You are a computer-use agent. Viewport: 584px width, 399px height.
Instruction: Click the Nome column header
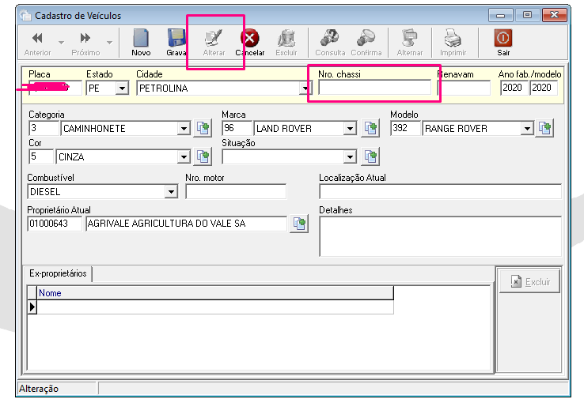pyautogui.click(x=215, y=293)
